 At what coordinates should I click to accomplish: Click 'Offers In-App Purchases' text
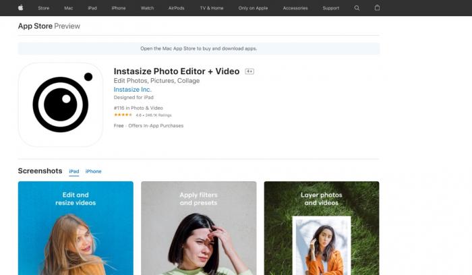[156, 126]
